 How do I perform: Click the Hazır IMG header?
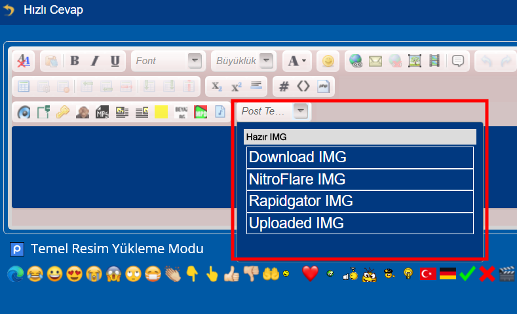click(360, 137)
